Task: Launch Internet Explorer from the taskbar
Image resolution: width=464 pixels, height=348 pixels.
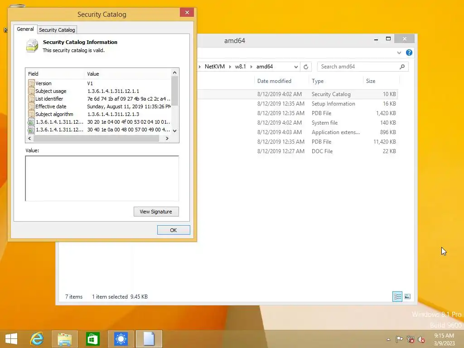Action: click(x=37, y=339)
